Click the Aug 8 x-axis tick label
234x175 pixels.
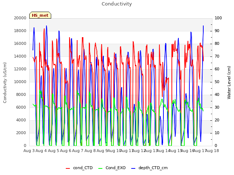pos(90,151)
